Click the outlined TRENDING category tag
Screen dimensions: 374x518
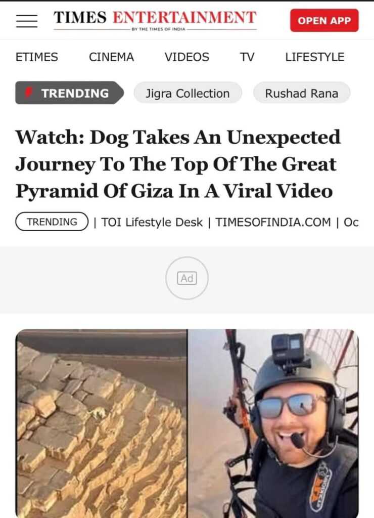(x=52, y=222)
